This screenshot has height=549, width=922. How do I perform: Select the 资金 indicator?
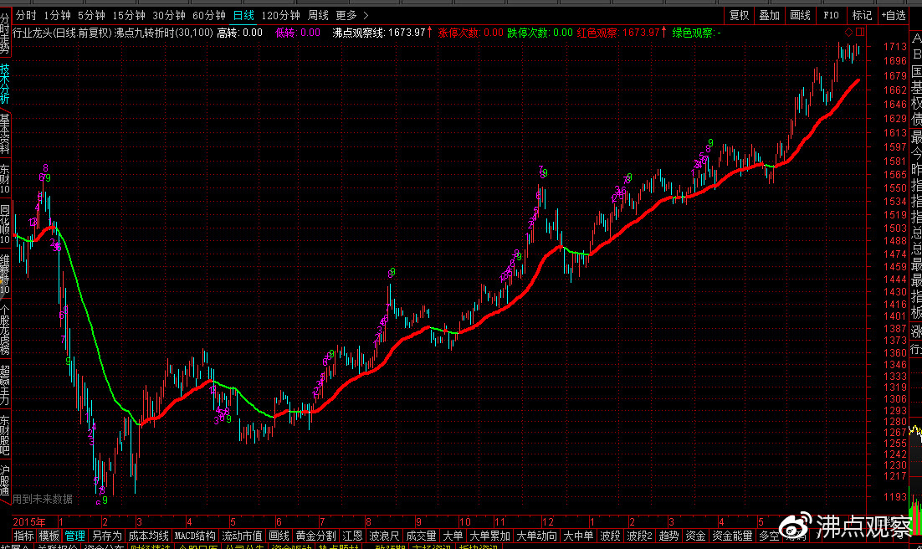(x=695, y=536)
